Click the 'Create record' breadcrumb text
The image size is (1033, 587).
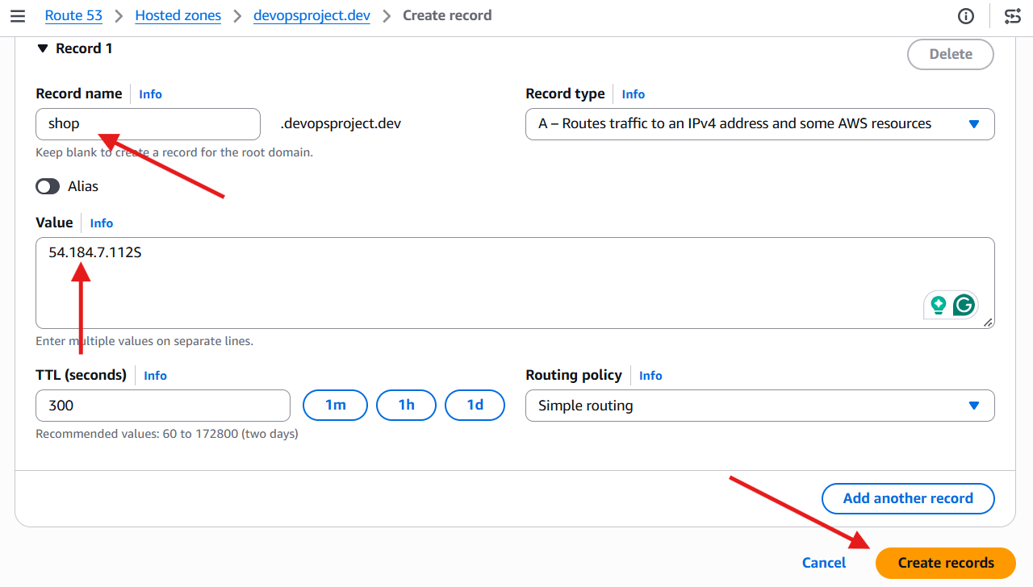point(447,15)
